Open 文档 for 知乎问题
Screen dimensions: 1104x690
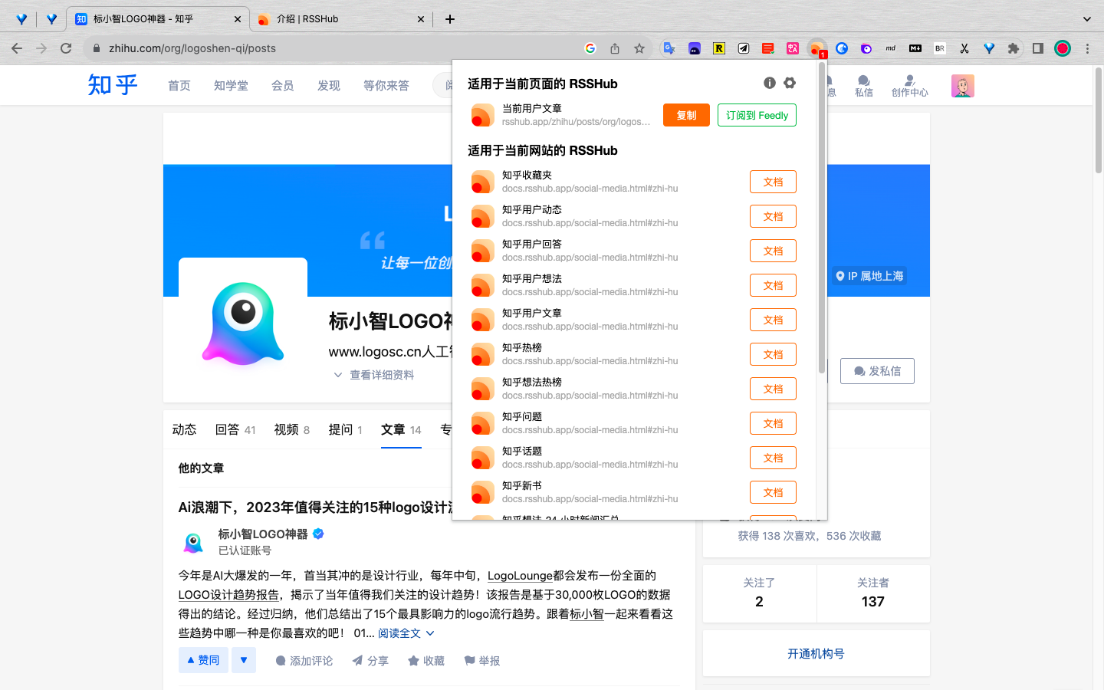[x=773, y=423]
